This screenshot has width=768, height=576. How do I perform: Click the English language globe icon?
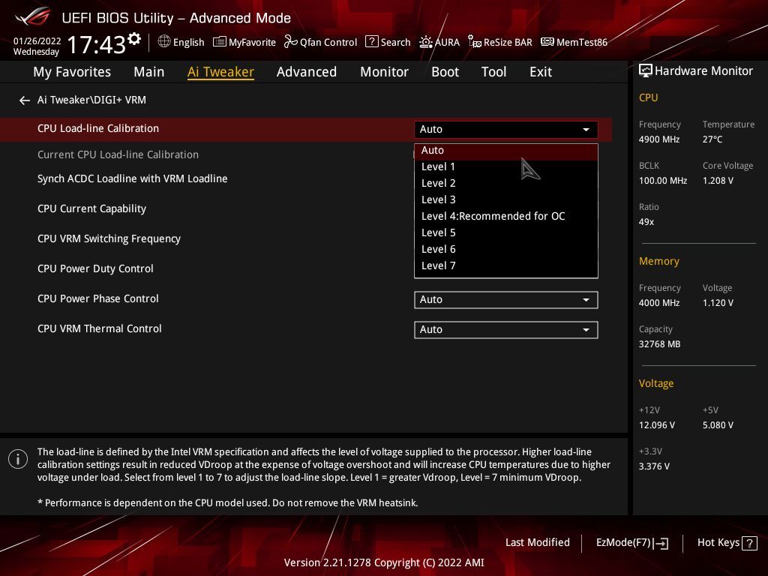164,42
